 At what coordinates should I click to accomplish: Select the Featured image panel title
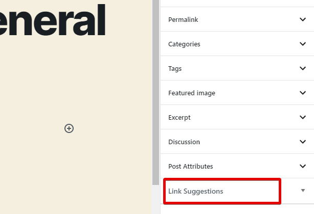pos(192,93)
